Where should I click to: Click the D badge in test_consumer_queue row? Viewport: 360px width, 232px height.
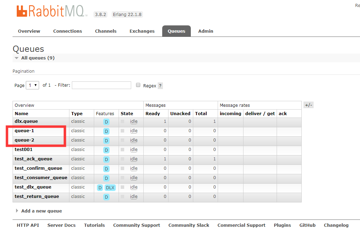pos(106,178)
